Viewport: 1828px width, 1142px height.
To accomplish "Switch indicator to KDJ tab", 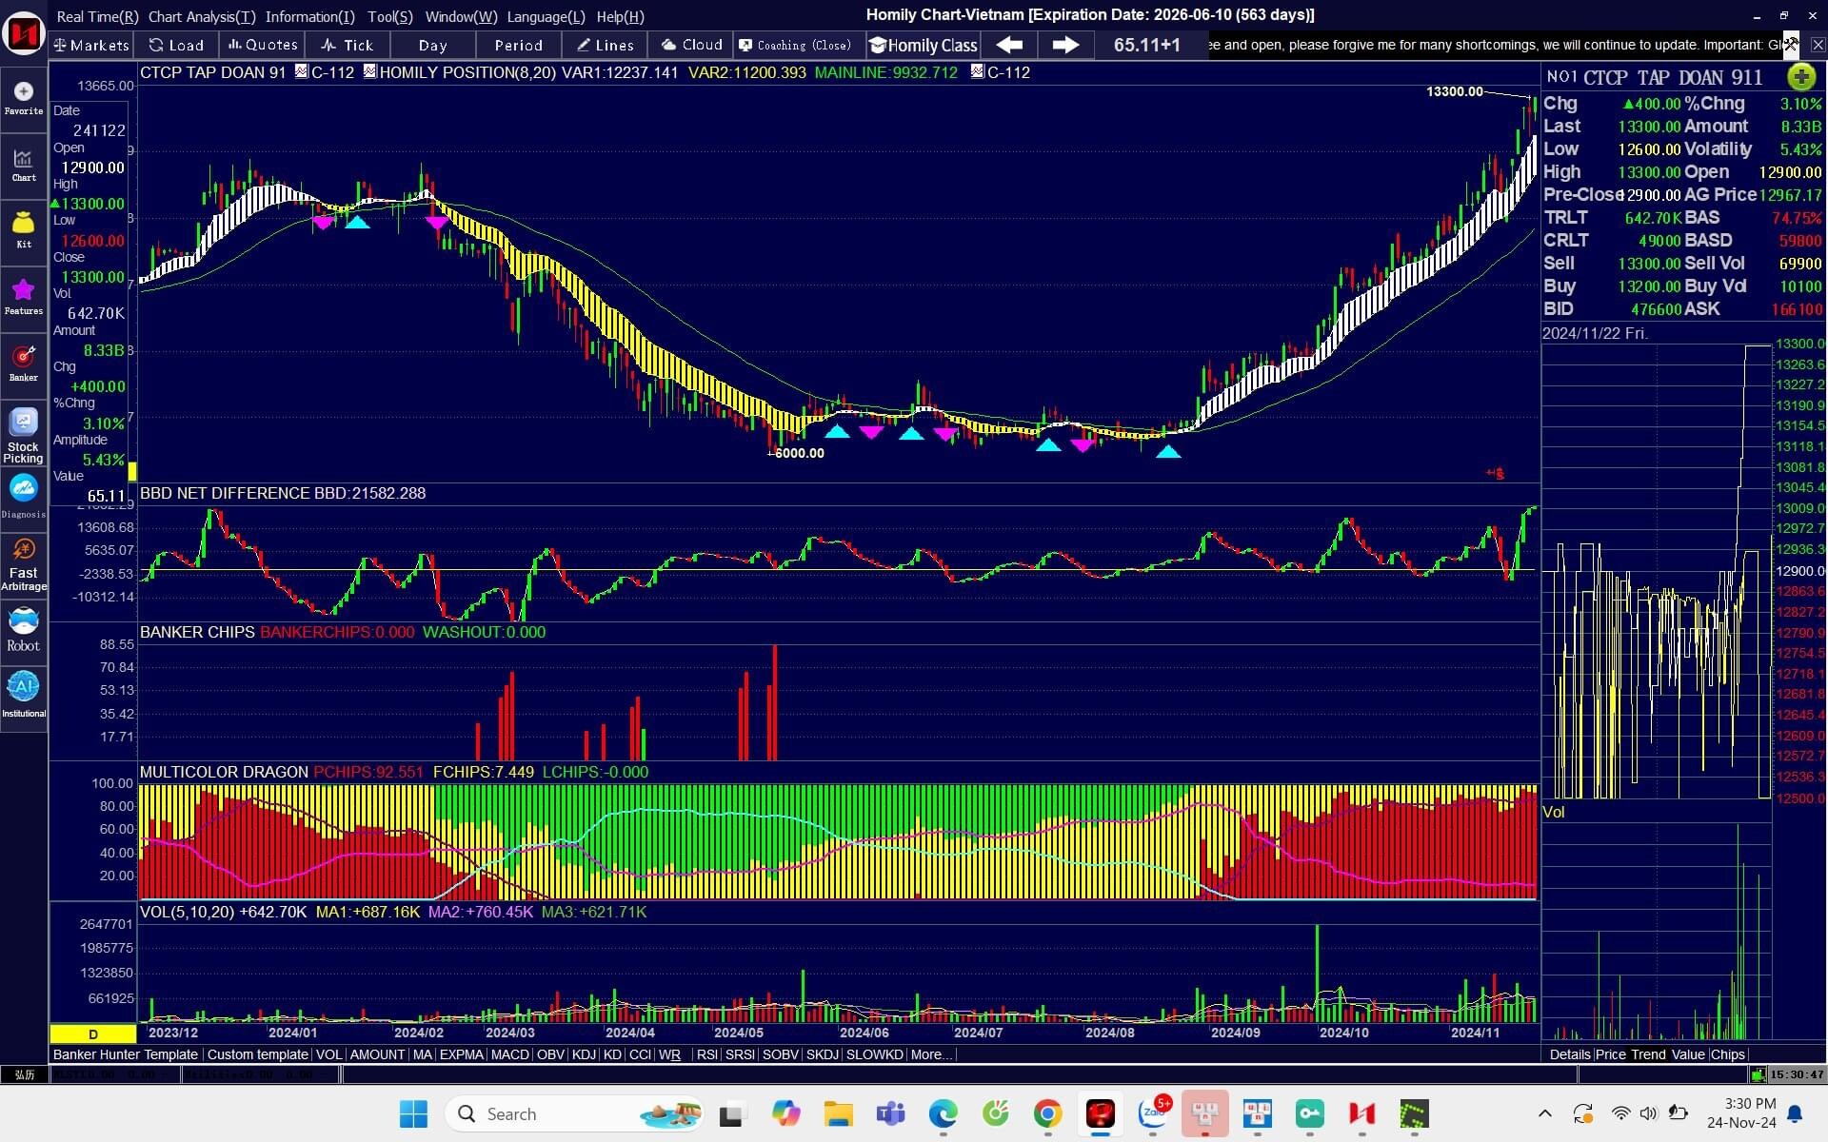I will pos(584,1054).
